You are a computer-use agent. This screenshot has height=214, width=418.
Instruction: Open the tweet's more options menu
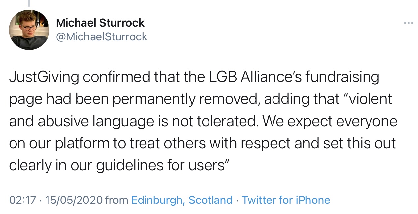tap(408, 23)
